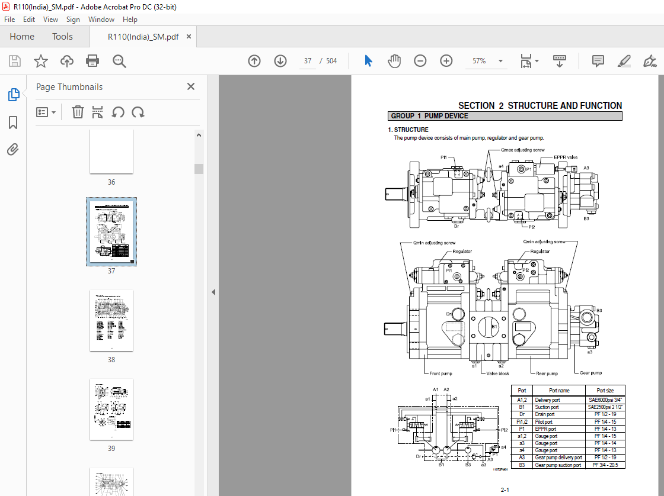Click the 'EPPR valve' diagram label
The image size is (664, 496).
click(x=566, y=157)
